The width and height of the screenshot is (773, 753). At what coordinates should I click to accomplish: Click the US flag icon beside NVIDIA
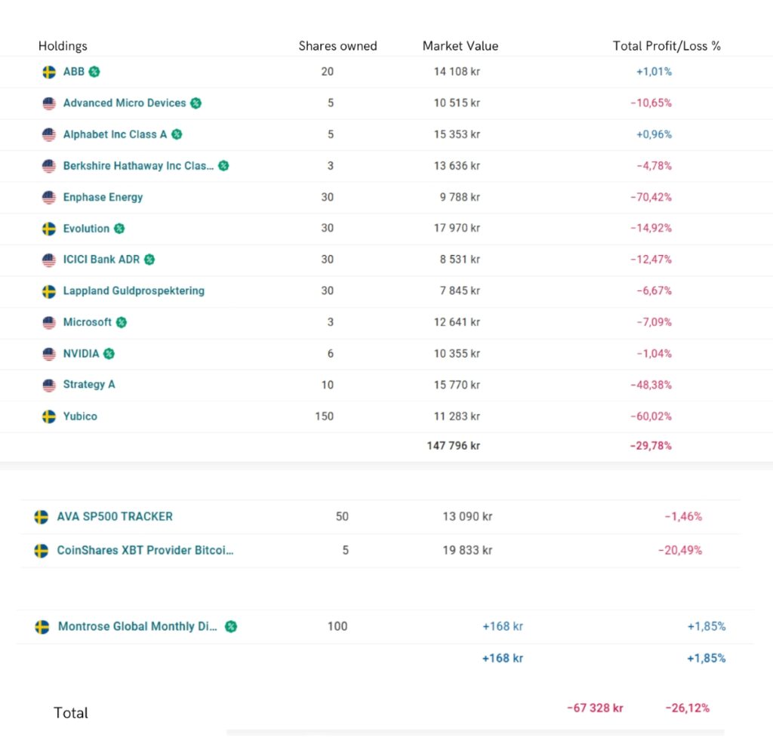point(49,354)
